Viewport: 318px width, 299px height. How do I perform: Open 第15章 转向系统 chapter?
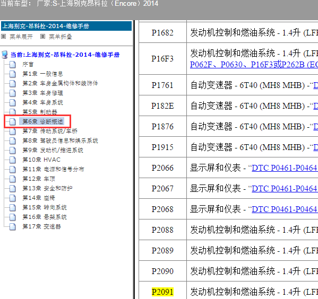tap(45, 207)
